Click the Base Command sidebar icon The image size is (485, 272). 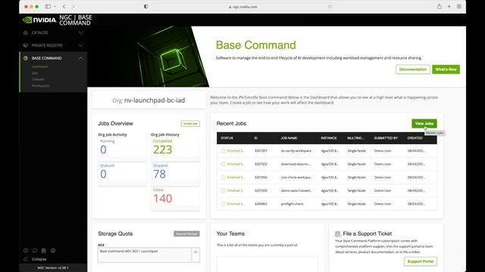click(x=26, y=58)
